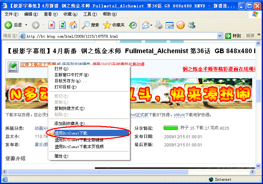Select 属性(P) in context menu
The width and height of the screenshot is (263, 184).
tap(89, 156)
